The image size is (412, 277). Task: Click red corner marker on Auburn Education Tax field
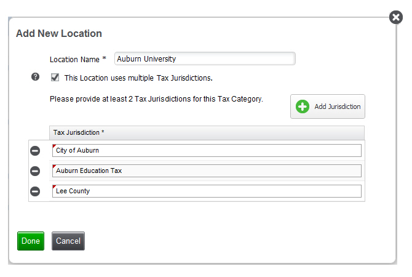(x=54, y=167)
